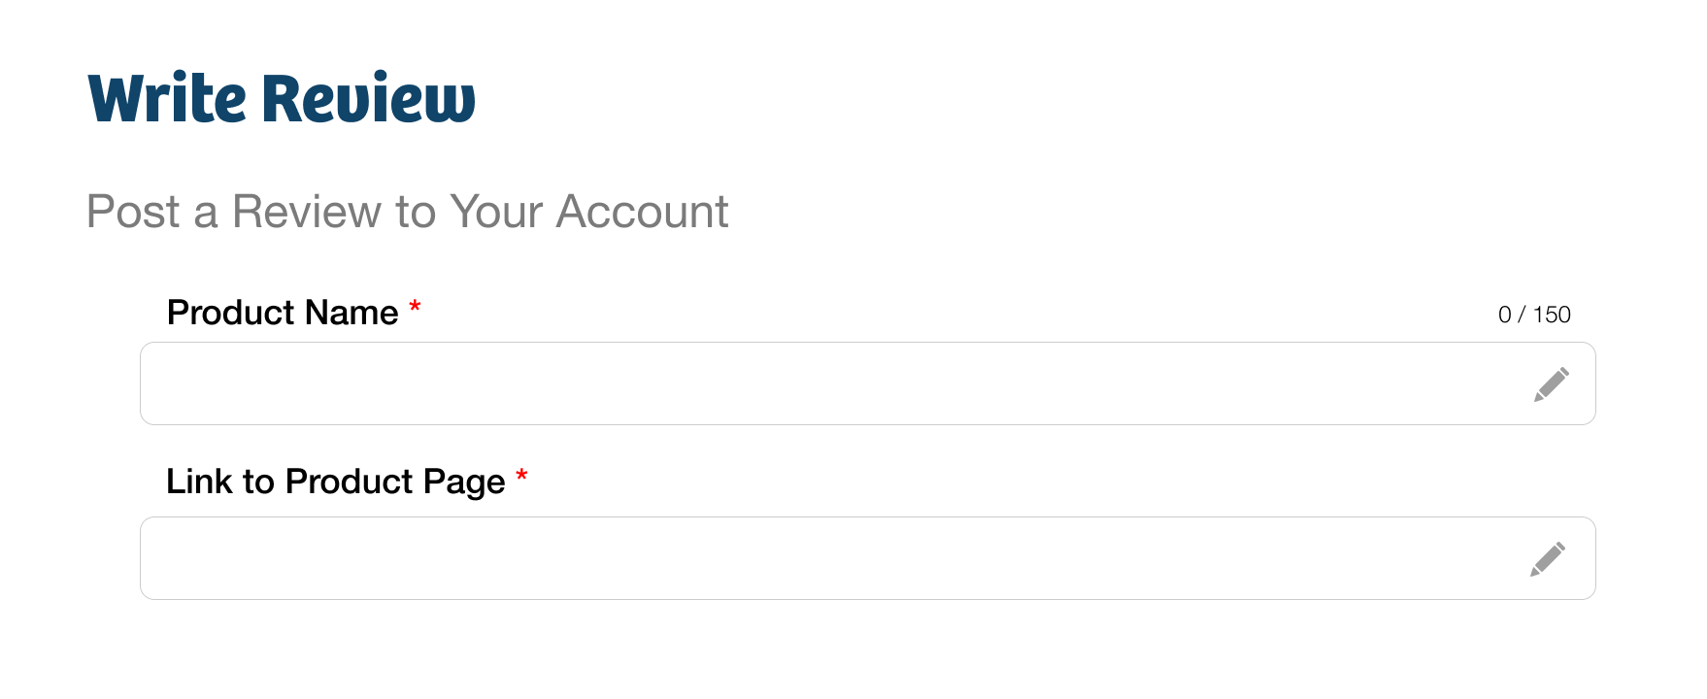Viewport: 1707px width, 699px height.
Task: Click the red asterisk beside Link to Product Page
Action: tap(521, 476)
